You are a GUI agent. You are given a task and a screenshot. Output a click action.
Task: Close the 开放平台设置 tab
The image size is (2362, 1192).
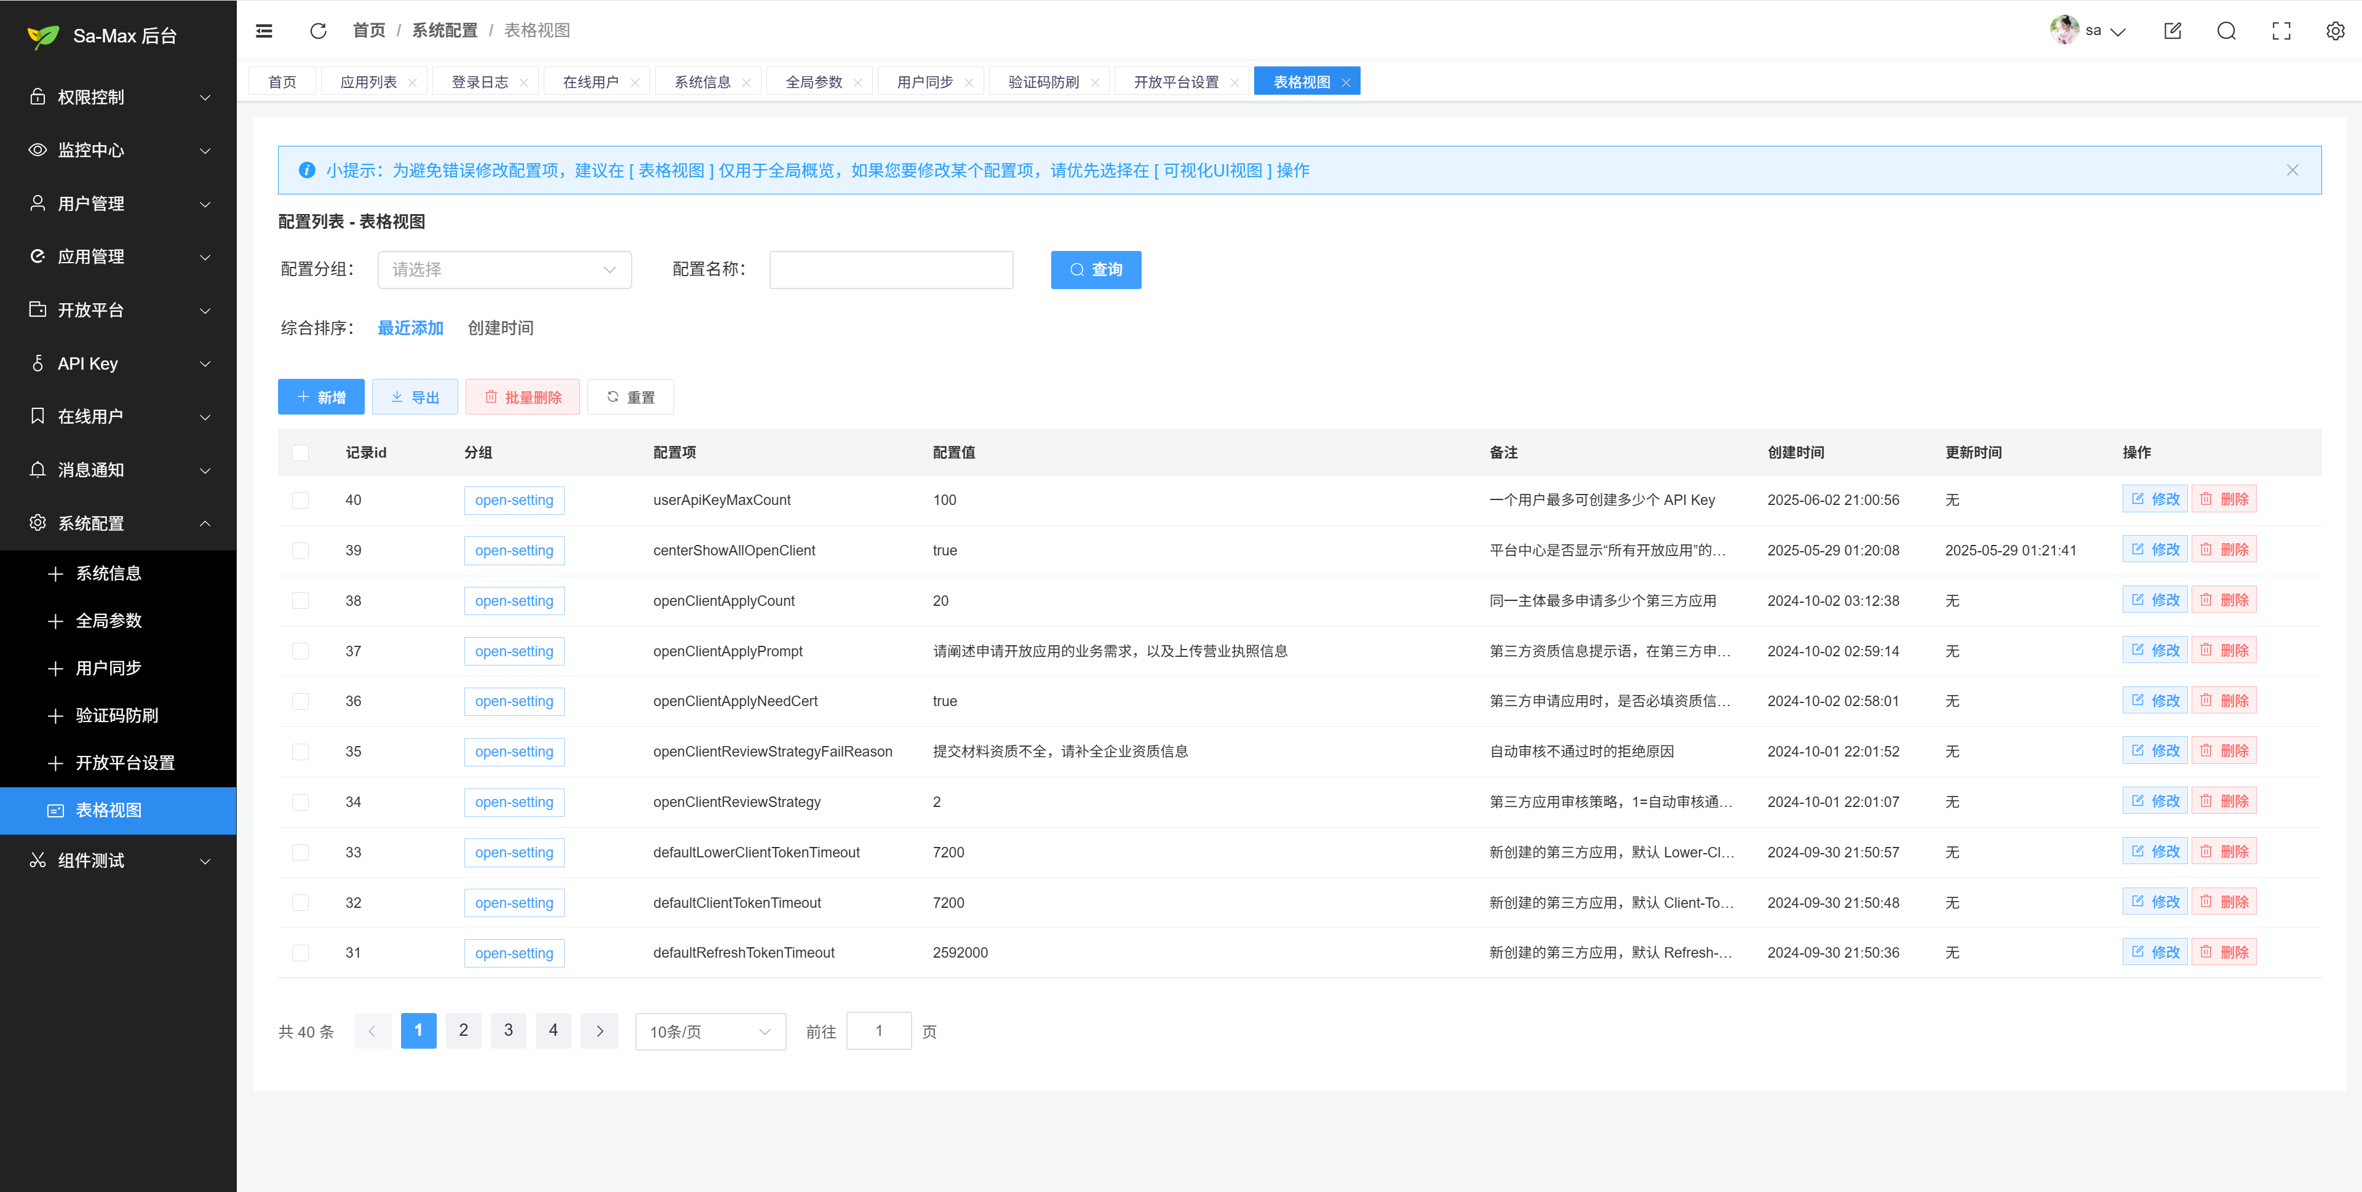tap(1234, 82)
